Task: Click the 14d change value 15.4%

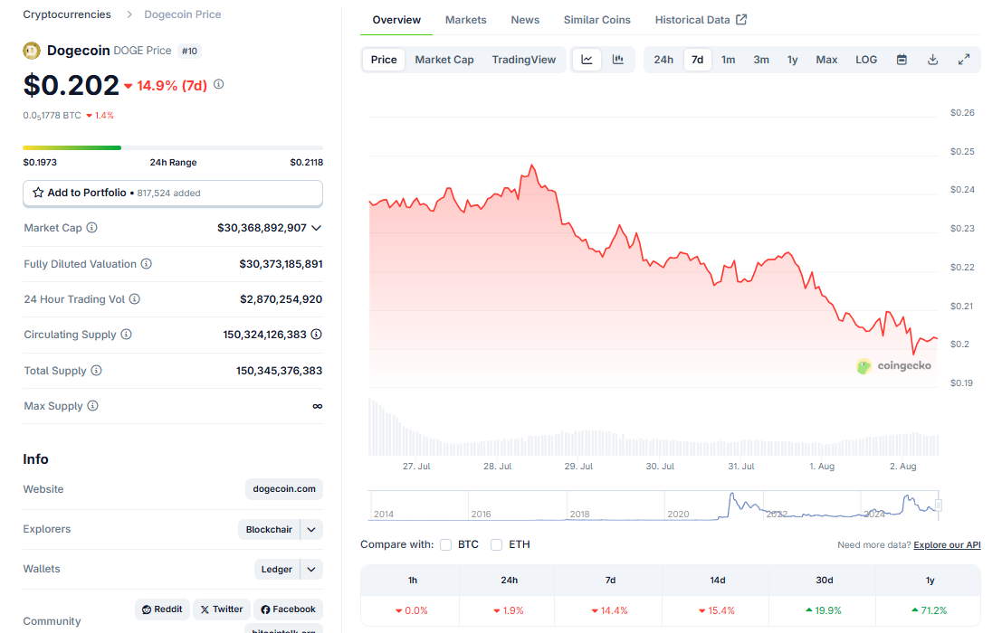Action: coord(716,610)
